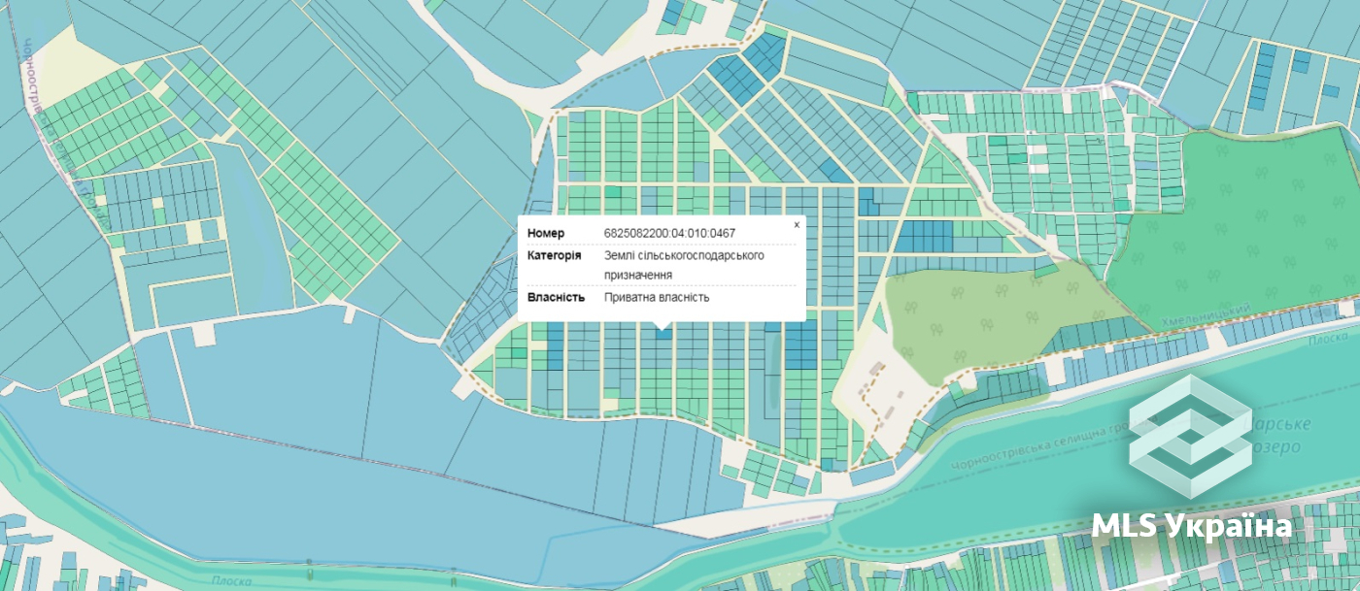The width and height of the screenshot is (1360, 591).
Task: Click the Власність field label
Action: [x=557, y=297]
